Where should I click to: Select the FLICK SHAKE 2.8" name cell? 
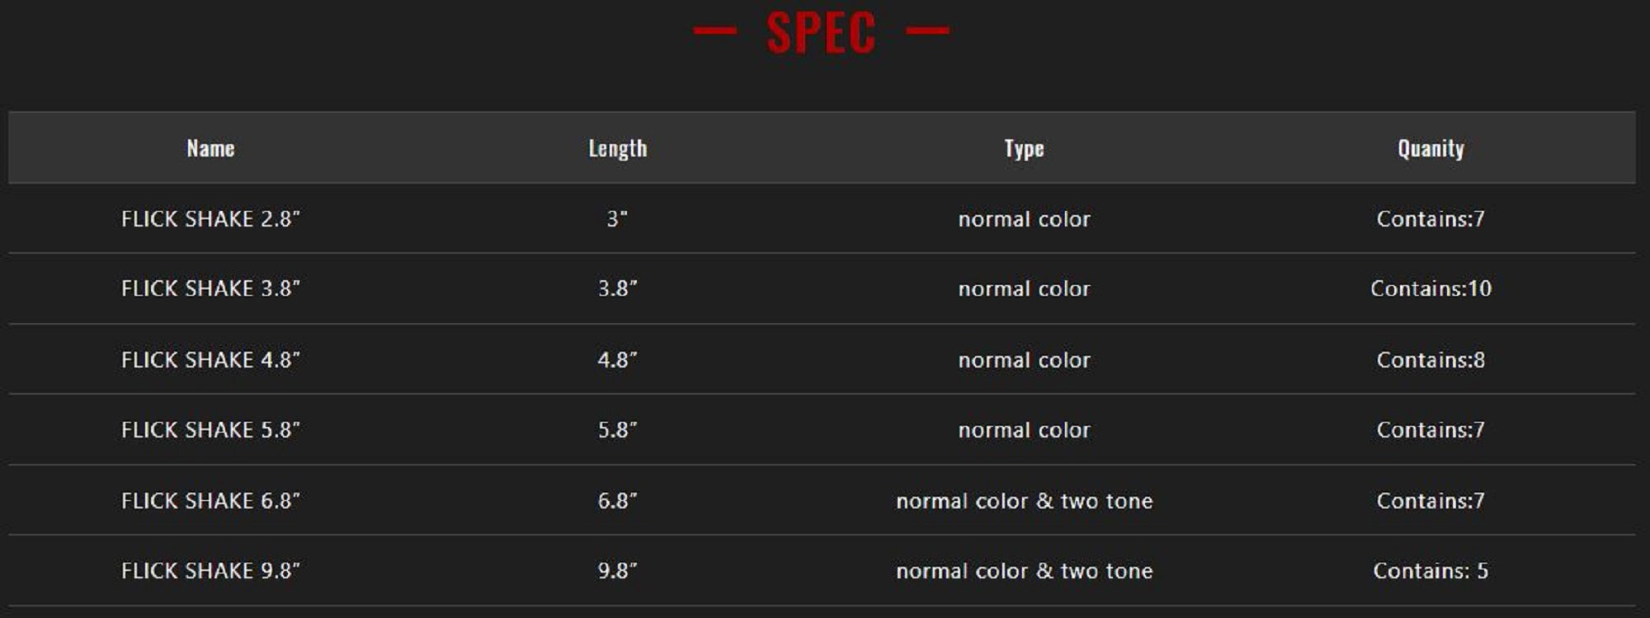click(x=210, y=219)
